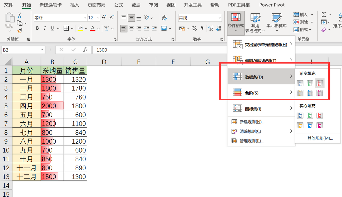
Task: Click the Cut scissors icon
Action: [x=20, y=15]
